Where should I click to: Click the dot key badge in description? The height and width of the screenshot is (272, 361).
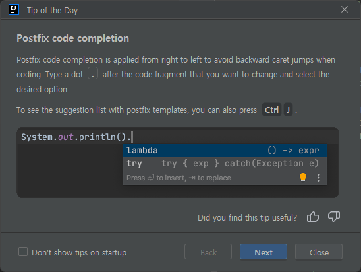point(93,74)
